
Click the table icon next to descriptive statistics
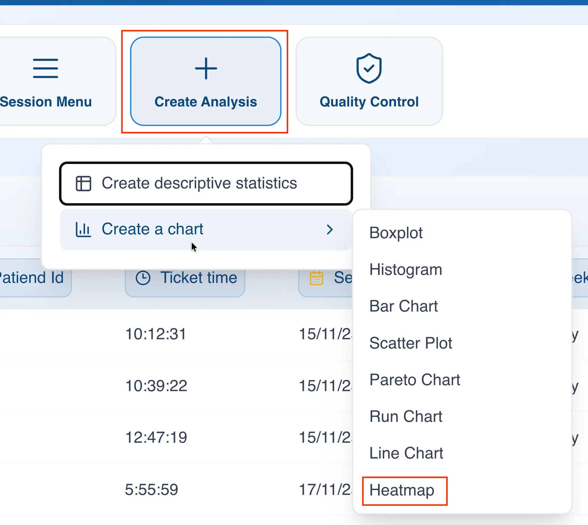83,183
